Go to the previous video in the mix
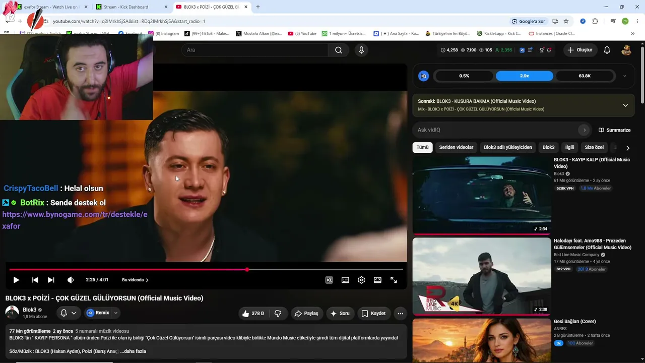 35,280
